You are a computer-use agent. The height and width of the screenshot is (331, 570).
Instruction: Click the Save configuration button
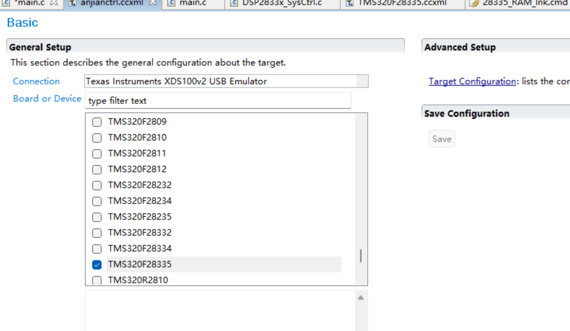(x=442, y=139)
